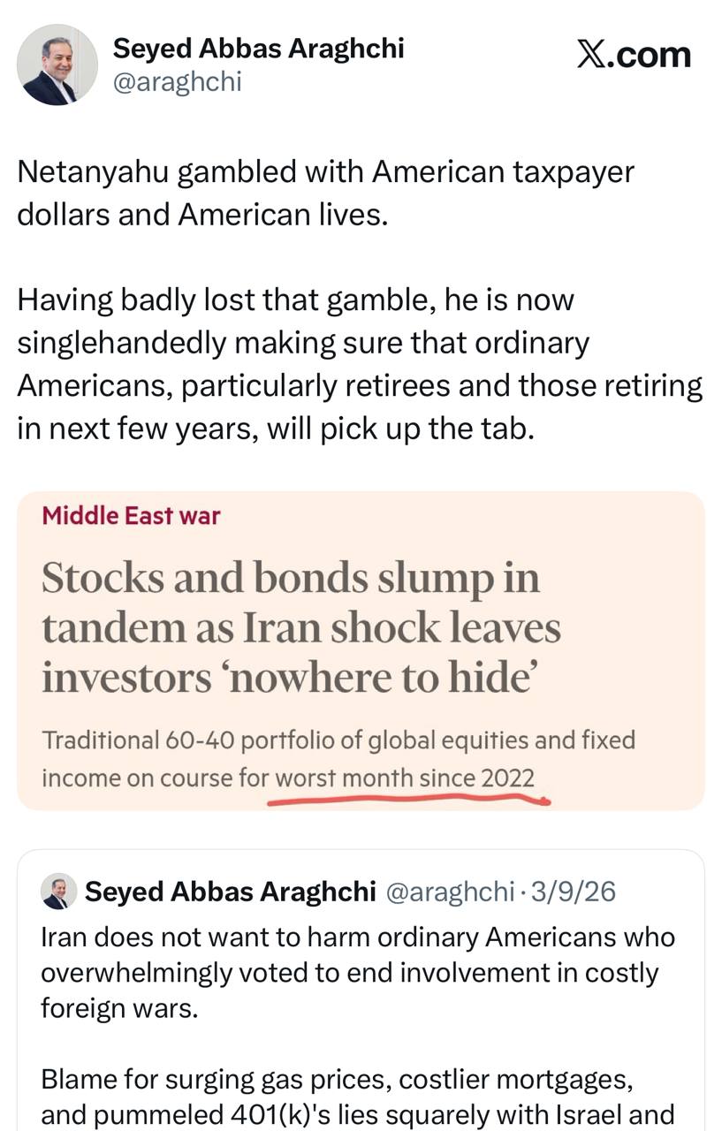Open the @araghchi handle under main name

(177, 82)
